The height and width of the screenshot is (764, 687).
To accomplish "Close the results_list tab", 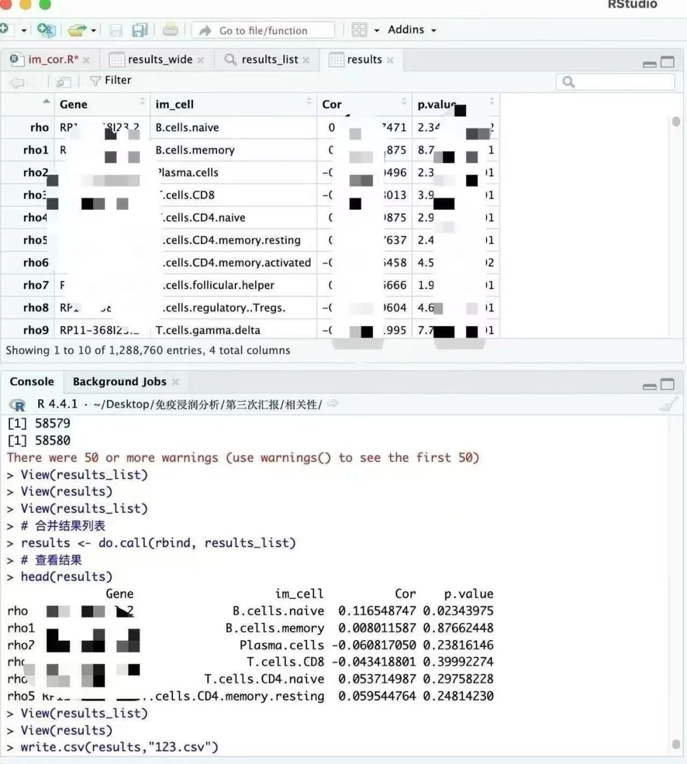I will (306, 60).
